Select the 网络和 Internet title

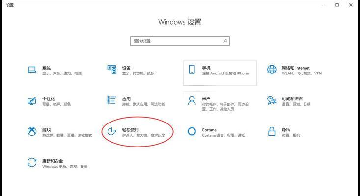click(296, 68)
